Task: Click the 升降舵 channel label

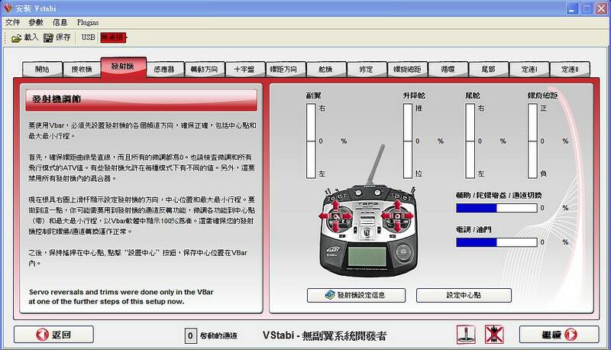Action: 414,96
